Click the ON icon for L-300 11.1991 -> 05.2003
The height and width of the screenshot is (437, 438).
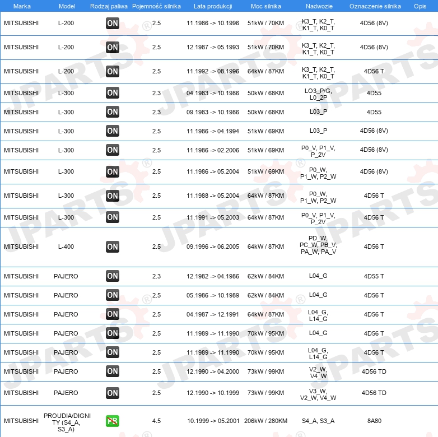[113, 217]
